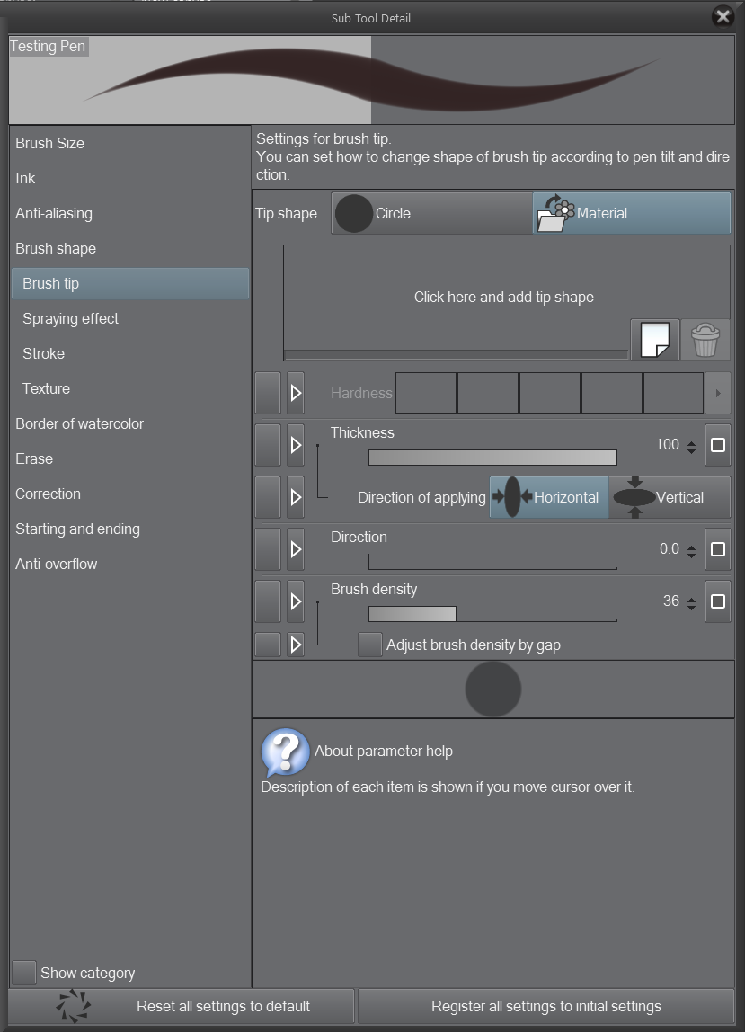Toggle show-in-palette box for Thickness row

point(268,446)
